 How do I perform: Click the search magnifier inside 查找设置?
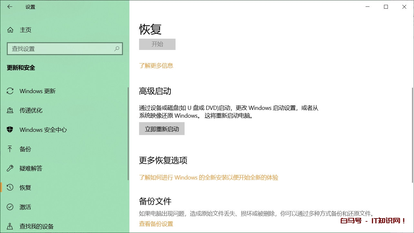click(117, 49)
